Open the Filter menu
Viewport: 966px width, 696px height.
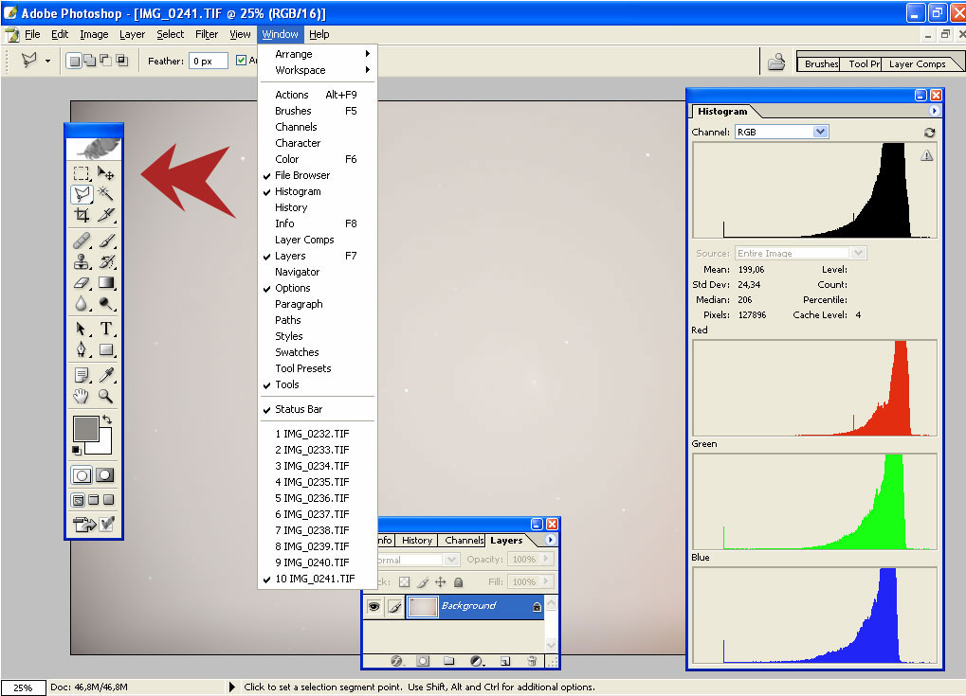(x=207, y=34)
